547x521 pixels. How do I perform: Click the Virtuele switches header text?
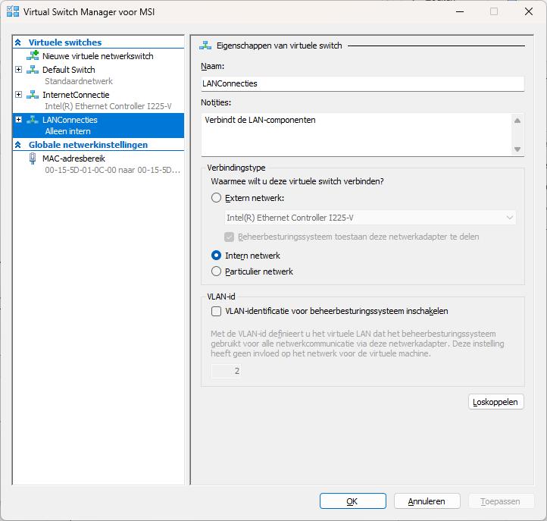click(65, 42)
